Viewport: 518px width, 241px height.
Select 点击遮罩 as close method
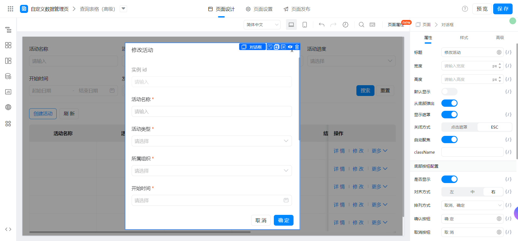459,127
